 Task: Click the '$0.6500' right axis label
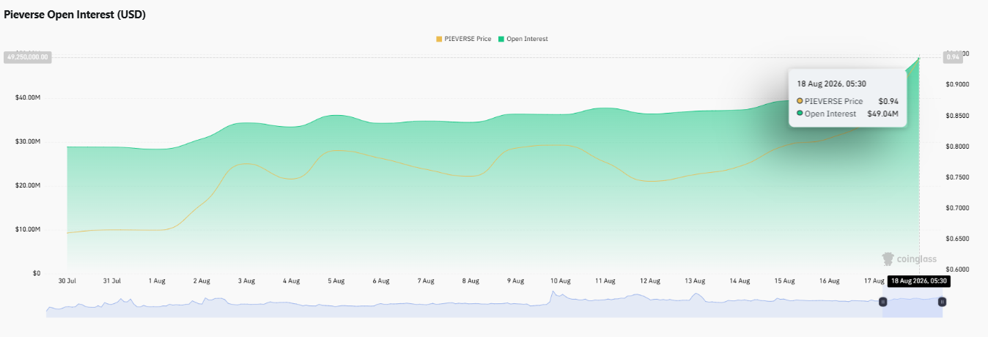(958, 239)
